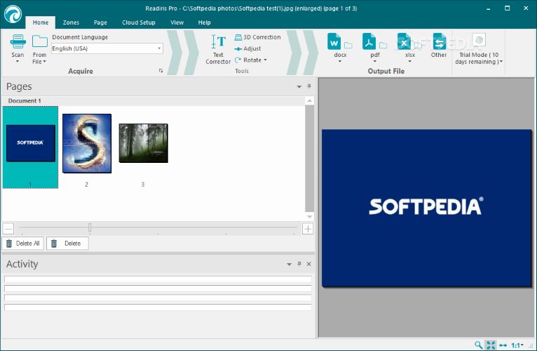Screen dimensions: 537x351
Task: Switch to the Home tab
Action: (41, 22)
